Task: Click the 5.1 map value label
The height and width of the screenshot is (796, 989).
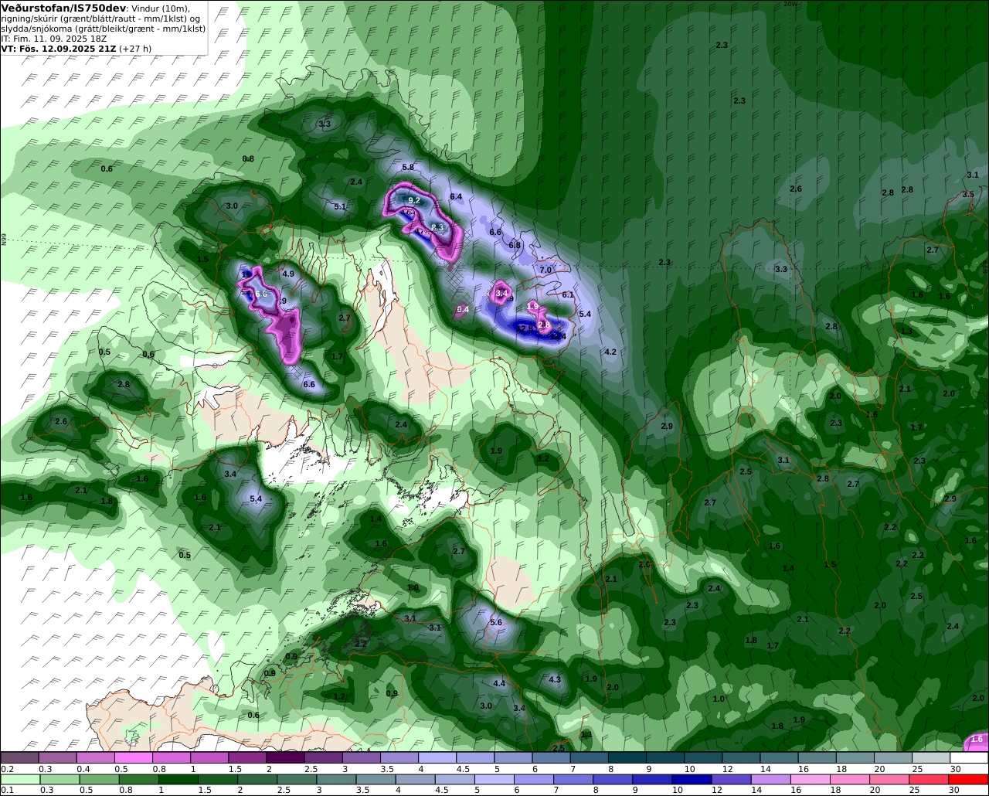Action: (340, 206)
